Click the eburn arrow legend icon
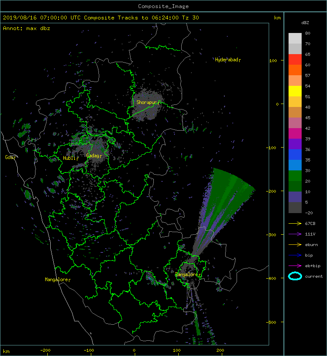The width and height of the screenshot is (327, 356). (x=295, y=245)
